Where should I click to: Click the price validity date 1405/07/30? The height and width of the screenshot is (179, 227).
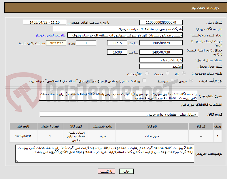(161, 52)
